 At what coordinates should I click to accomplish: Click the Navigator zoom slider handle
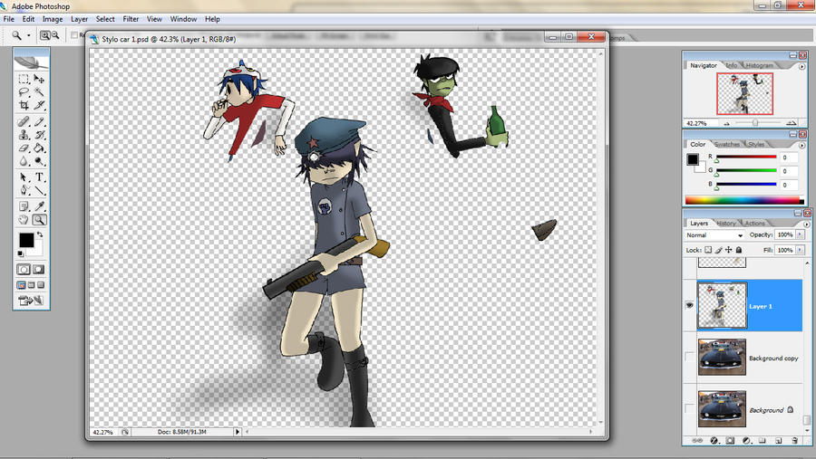coord(754,123)
